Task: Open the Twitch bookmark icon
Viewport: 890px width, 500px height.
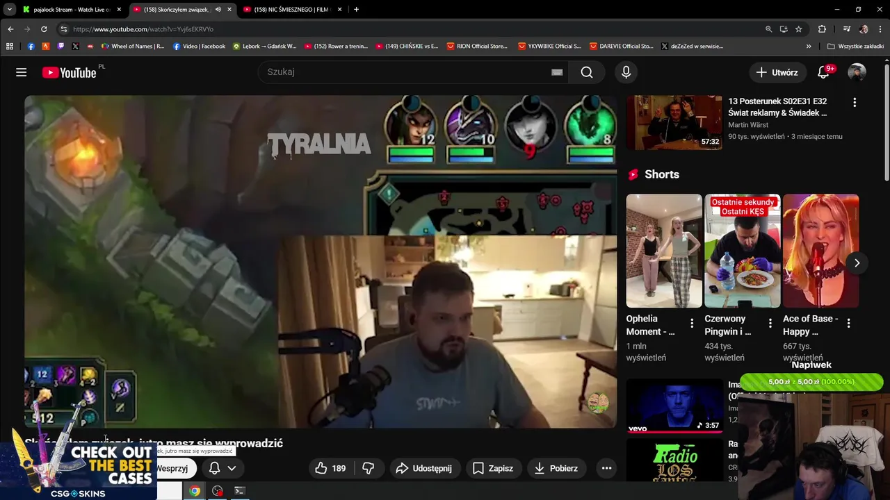Action: 61,47
